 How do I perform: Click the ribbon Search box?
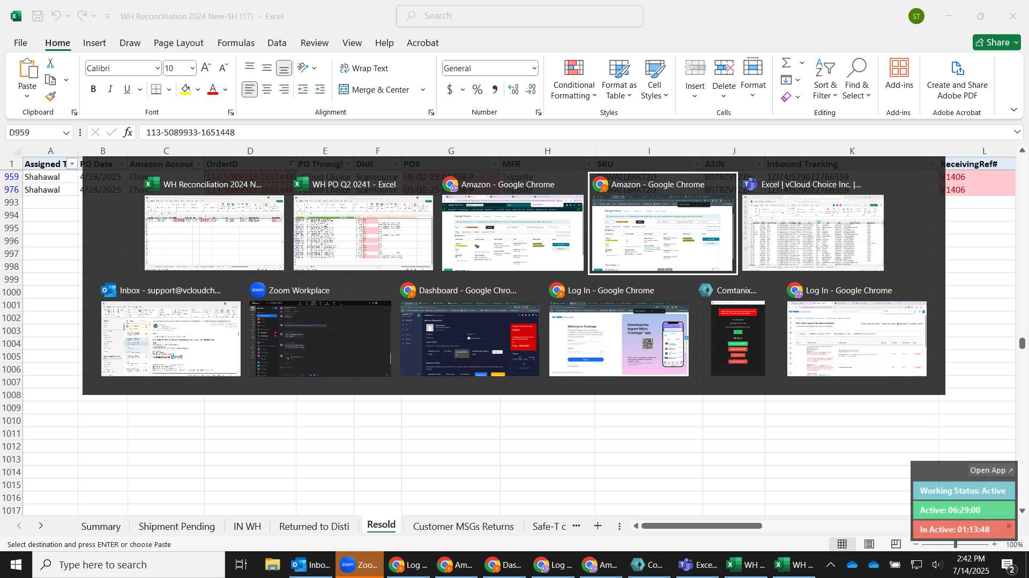pos(519,16)
